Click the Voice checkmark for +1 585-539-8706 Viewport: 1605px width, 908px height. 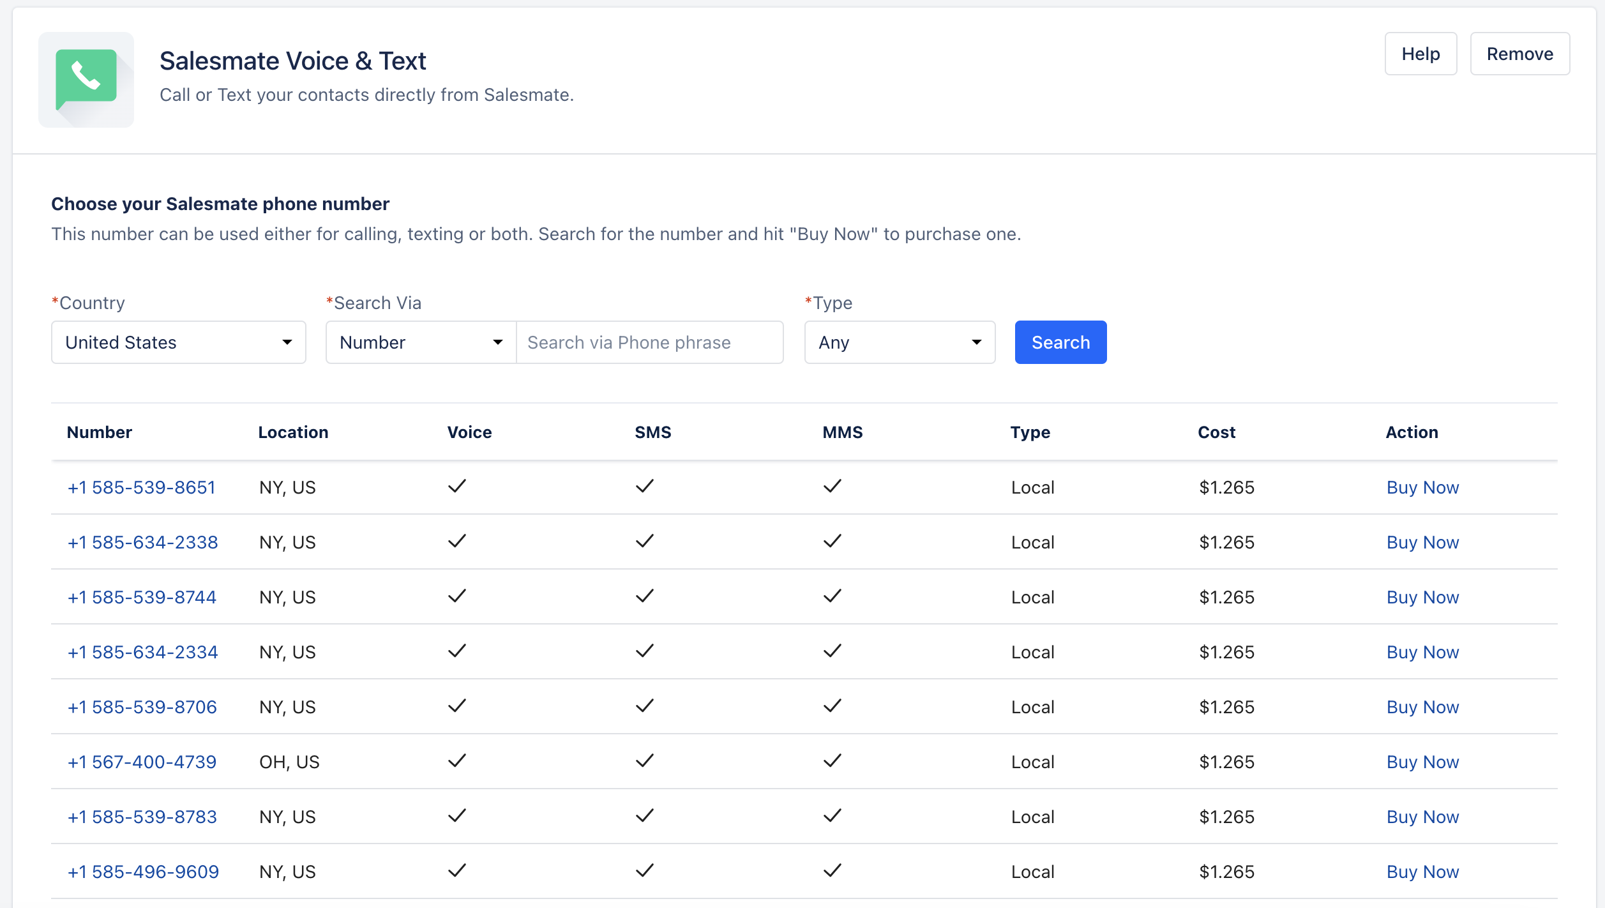pos(457,706)
